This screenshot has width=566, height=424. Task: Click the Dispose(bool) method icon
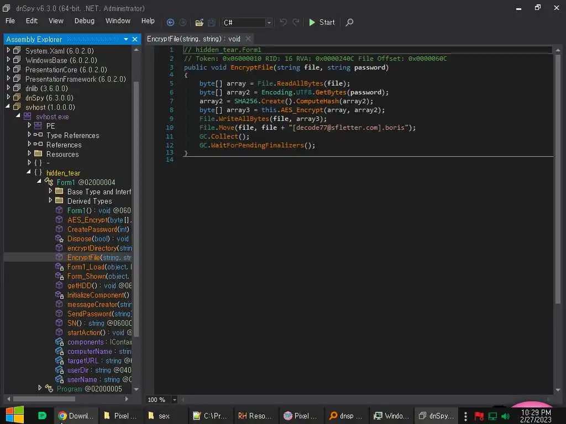tap(59, 239)
